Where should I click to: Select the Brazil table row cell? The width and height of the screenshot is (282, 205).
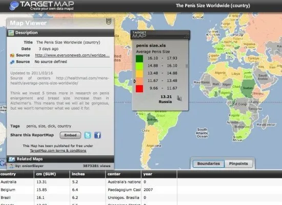17,198
